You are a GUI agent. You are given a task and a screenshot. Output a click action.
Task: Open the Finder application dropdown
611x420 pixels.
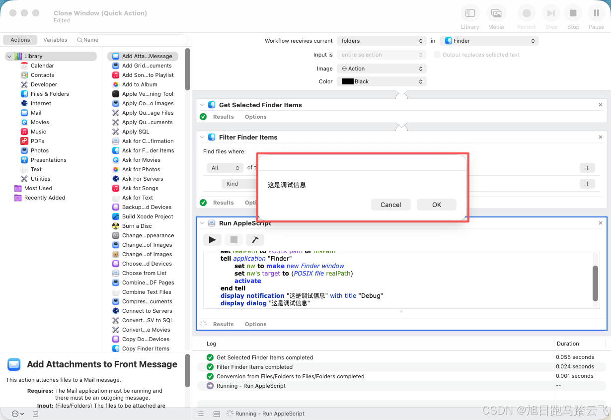tap(489, 41)
